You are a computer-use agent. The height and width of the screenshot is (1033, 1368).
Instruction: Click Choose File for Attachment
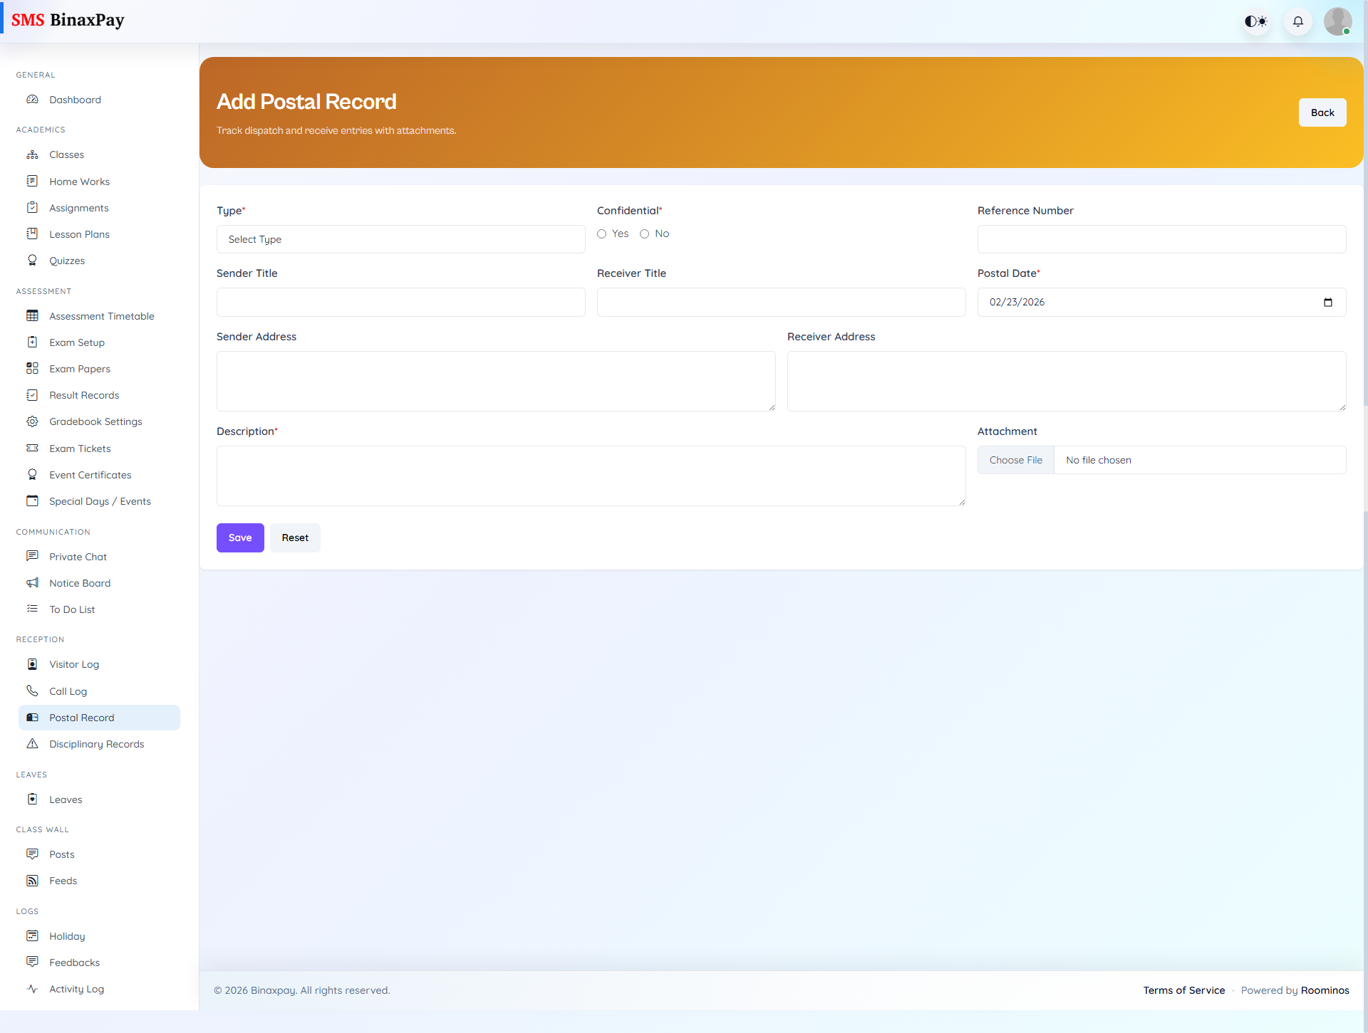point(1015,459)
